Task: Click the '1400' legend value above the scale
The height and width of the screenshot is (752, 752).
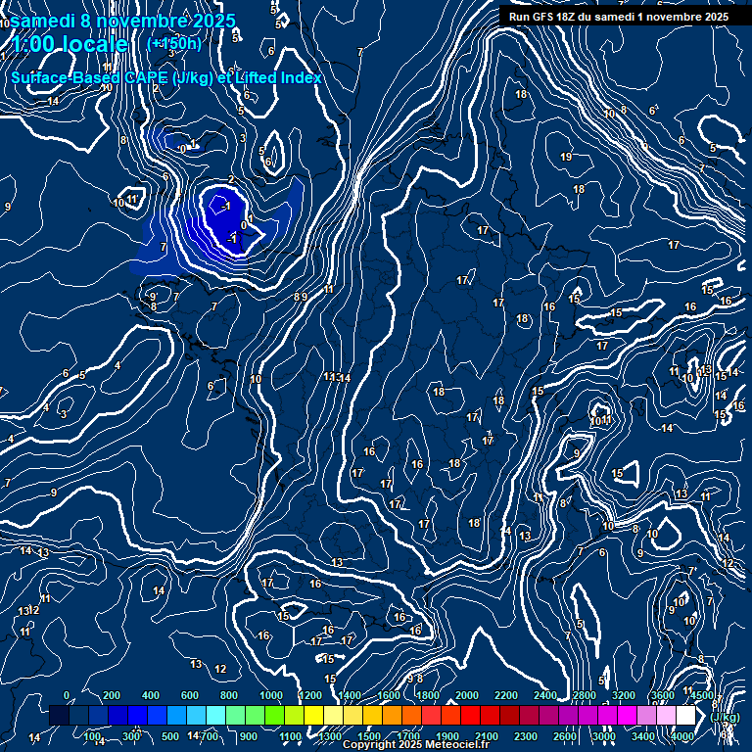Action: (x=350, y=695)
